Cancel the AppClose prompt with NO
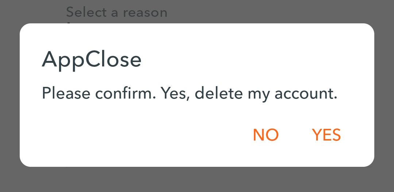The height and width of the screenshot is (192, 394). [x=266, y=135]
